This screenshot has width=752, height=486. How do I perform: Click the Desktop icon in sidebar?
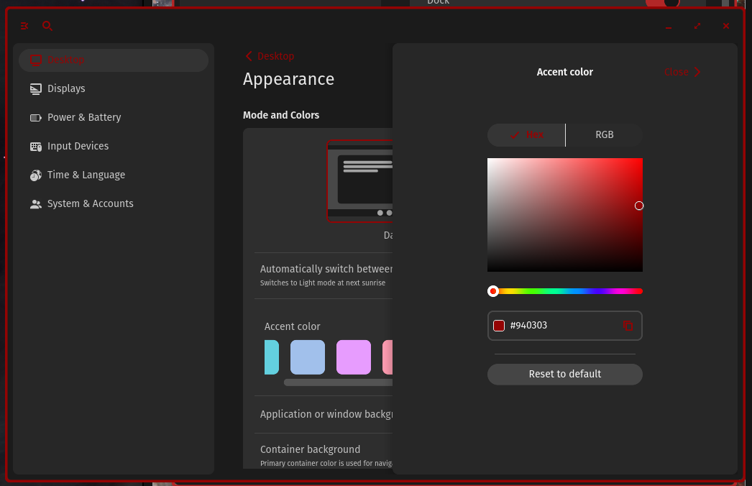tap(36, 60)
